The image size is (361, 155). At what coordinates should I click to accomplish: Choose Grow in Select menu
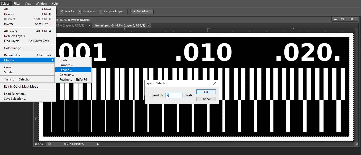28,67
